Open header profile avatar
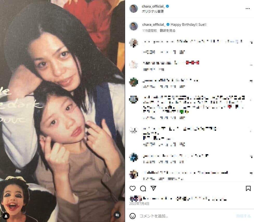Screen dimensions: 254x222 [x=133, y=8]
